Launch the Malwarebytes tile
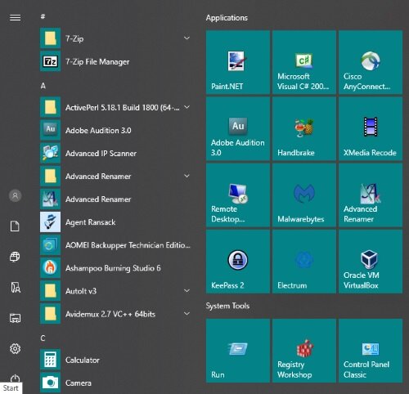 [304, 195]
